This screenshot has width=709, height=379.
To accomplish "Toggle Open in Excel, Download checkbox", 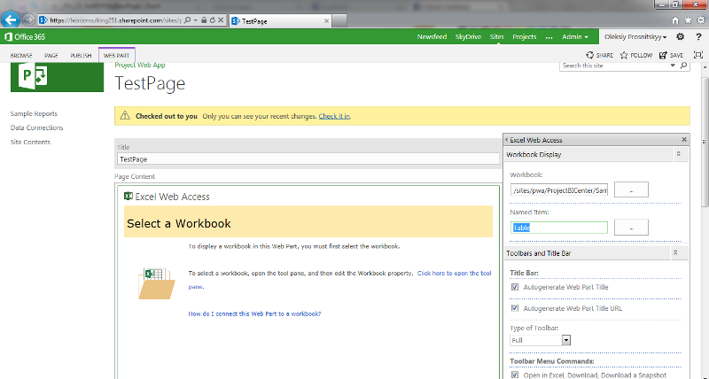I will (515, 375).
